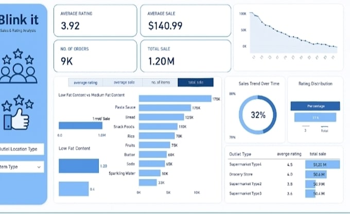Select the Supermarket Type4 row
This screenshot has width=350, height=214.
(x=284, y=165)
